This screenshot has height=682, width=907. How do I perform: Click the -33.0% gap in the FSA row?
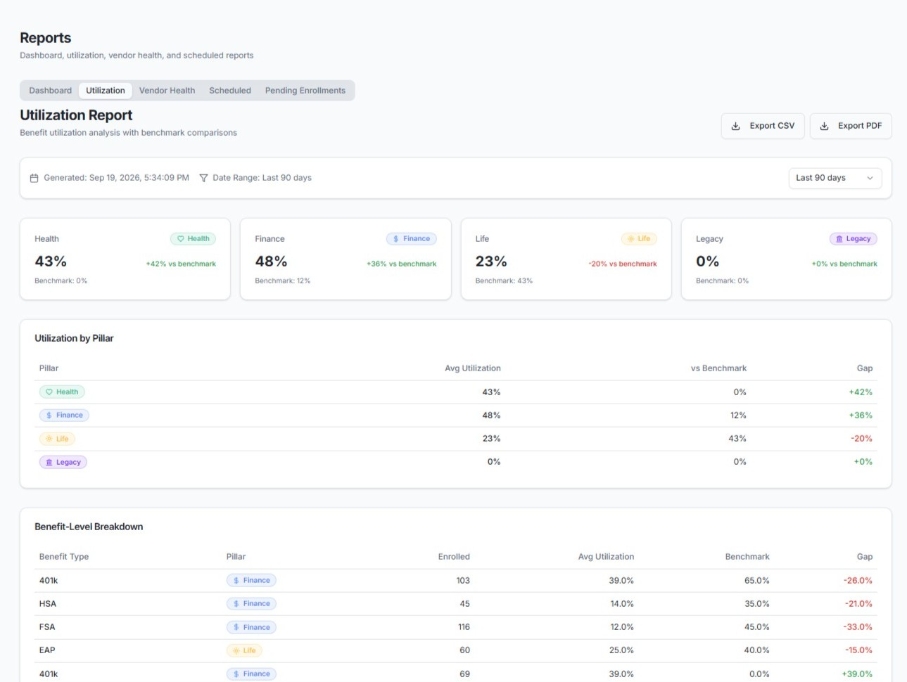(x=858, y=627)
